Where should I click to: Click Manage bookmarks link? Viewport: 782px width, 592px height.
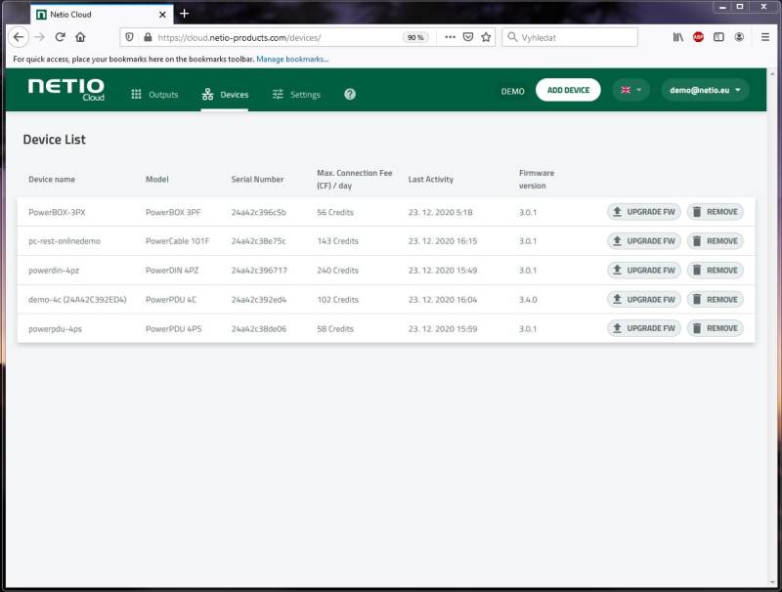coord(292,59)
